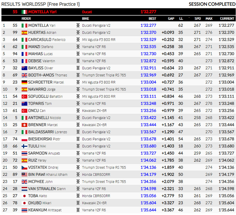Sort the table by the BEST column
Image resolution: width=236 pixels, height=215 pixels.
pyautogui.click(x=152, y=19)
